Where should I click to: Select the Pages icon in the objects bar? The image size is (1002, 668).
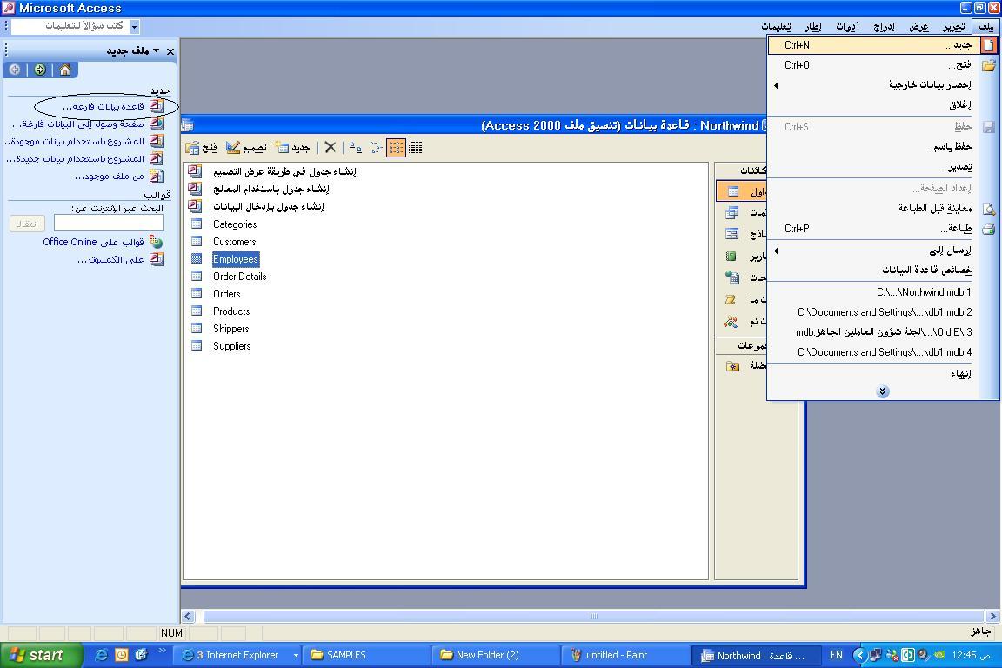(x=732, y=277)
